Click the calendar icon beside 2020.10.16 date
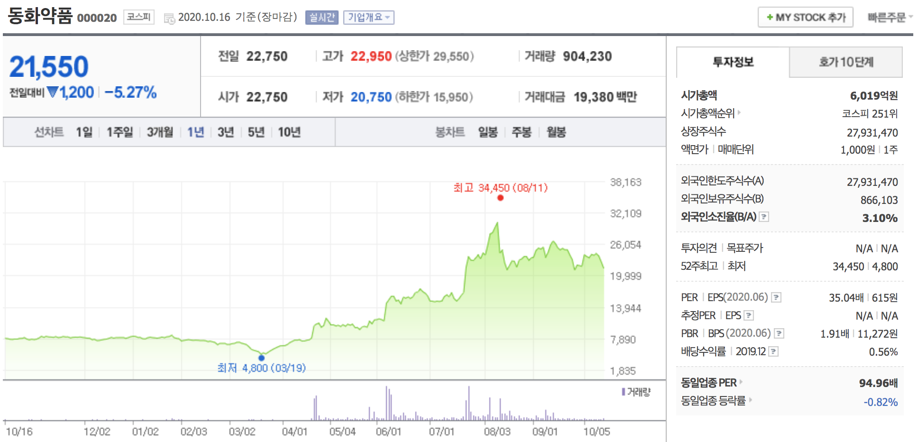918x442 pixels. pos(169,18)
